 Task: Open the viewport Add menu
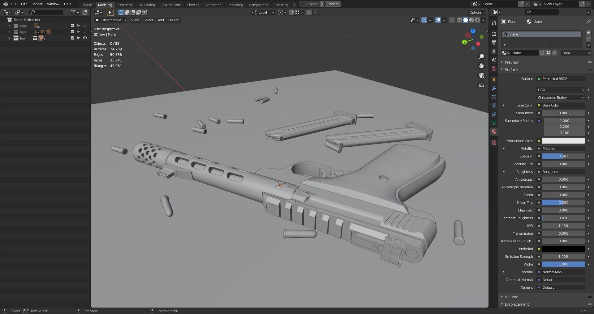(x=161, y=20)
